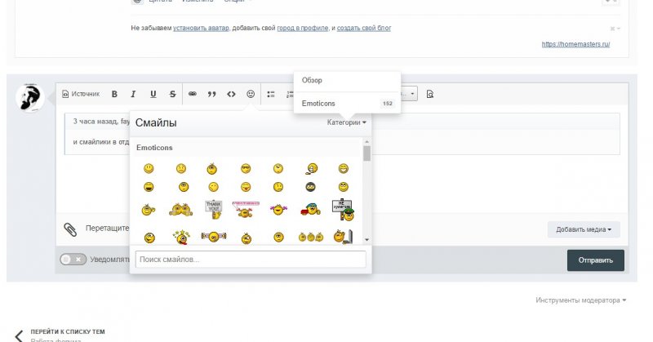This screenshot has width=653, height=342.
Task: Apply strikethrough formatting
Action: click(172, 94)
